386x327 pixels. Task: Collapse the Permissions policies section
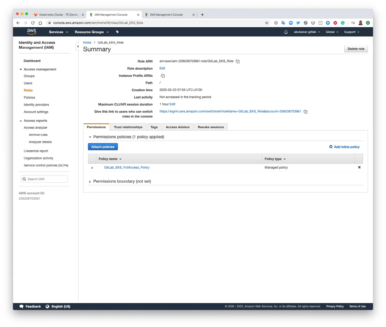point(90,137)
